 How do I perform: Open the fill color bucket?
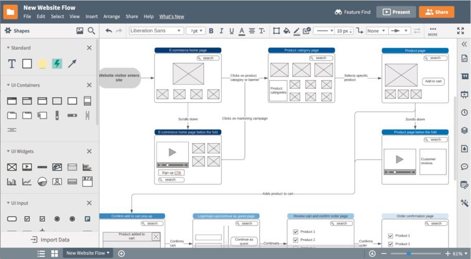coord(287,31)
